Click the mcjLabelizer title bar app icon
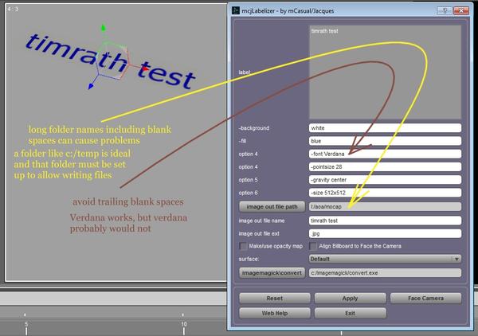478x336 pixels. pyautogui.click(x=235, y=10)
